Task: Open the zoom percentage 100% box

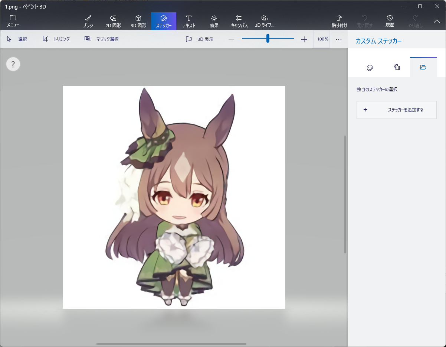Action: 322,39
